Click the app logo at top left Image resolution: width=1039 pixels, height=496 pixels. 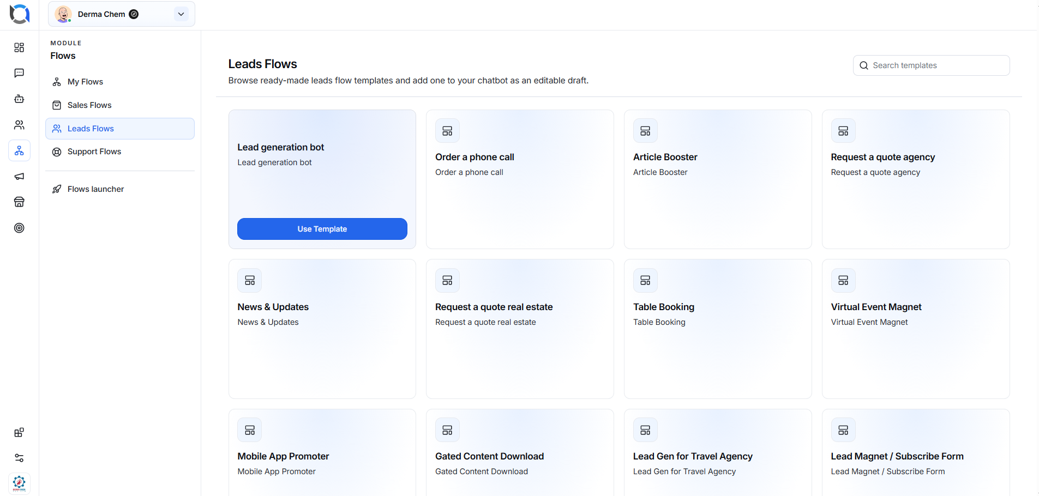click(x=20, y=14)
